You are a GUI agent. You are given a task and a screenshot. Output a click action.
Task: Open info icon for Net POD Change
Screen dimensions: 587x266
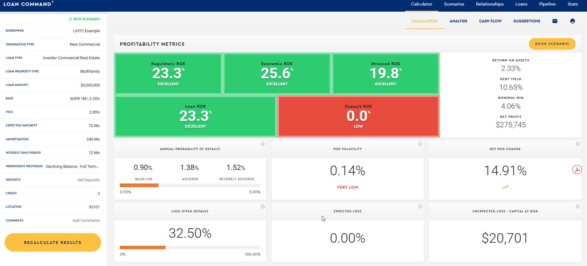(578, 144)
